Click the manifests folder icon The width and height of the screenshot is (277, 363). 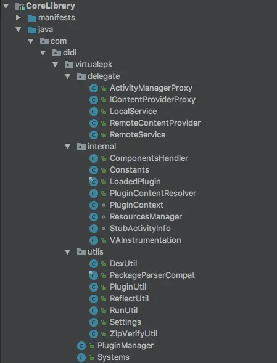pyautogui.click(x=32, y=18)
